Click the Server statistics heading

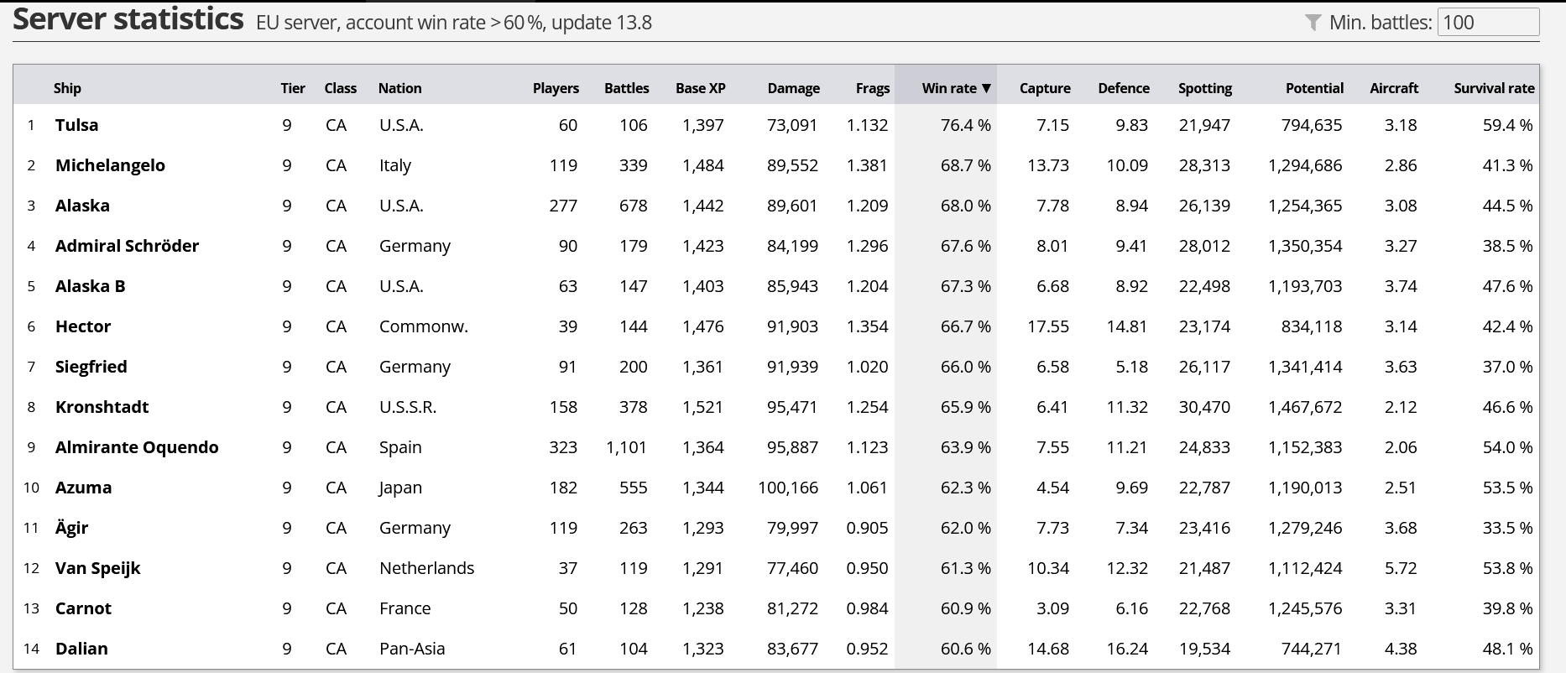[x=128, y=18]
